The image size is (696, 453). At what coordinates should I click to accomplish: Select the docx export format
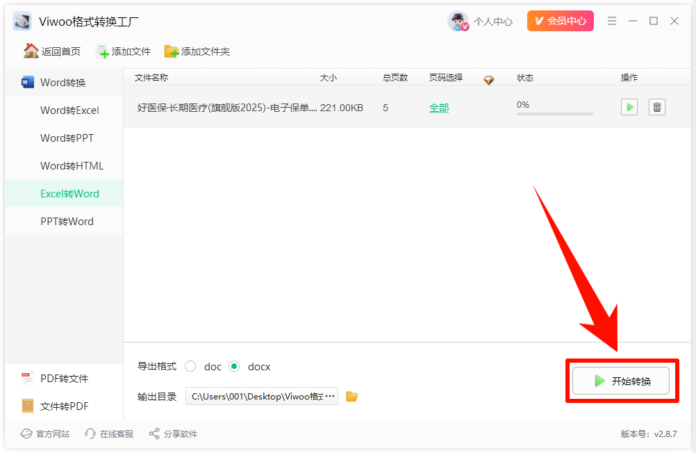click(234, 366)
